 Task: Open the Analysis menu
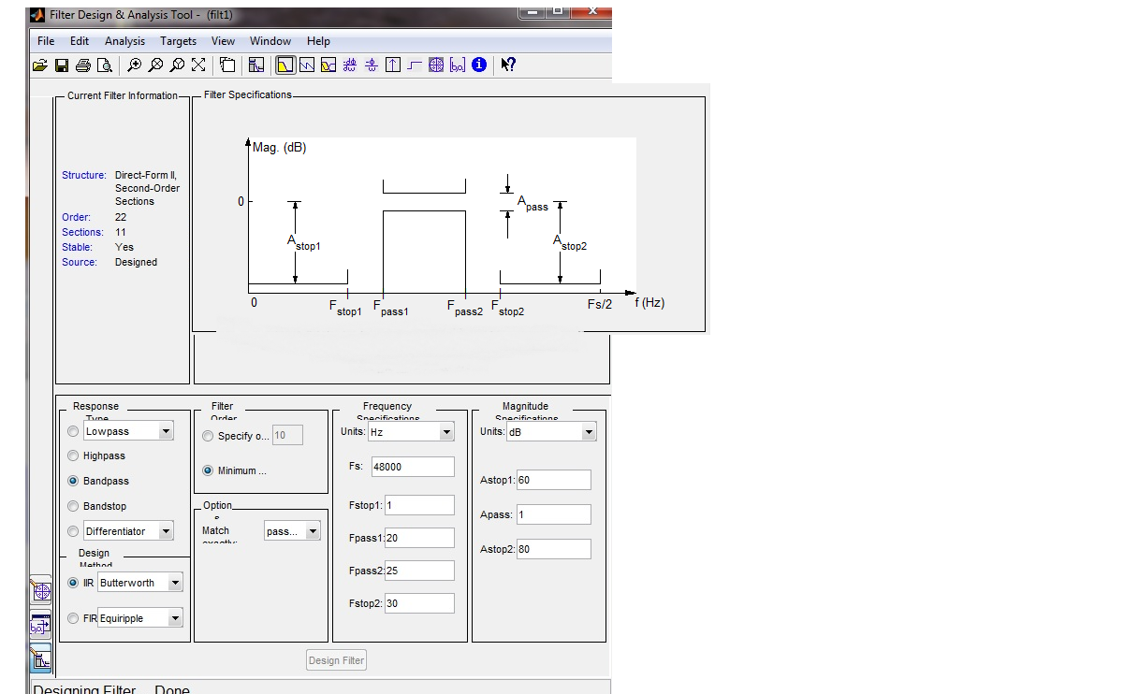124,41
